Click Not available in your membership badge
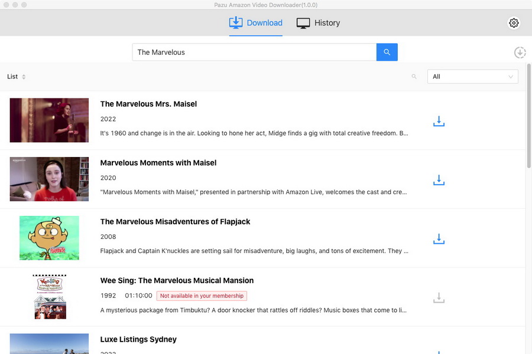 coord(202,296)
